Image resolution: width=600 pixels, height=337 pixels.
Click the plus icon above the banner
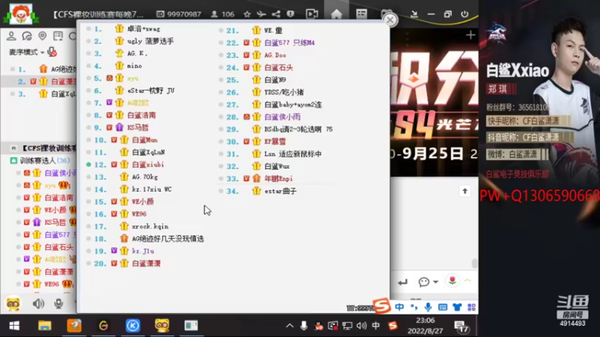(470, 35)
